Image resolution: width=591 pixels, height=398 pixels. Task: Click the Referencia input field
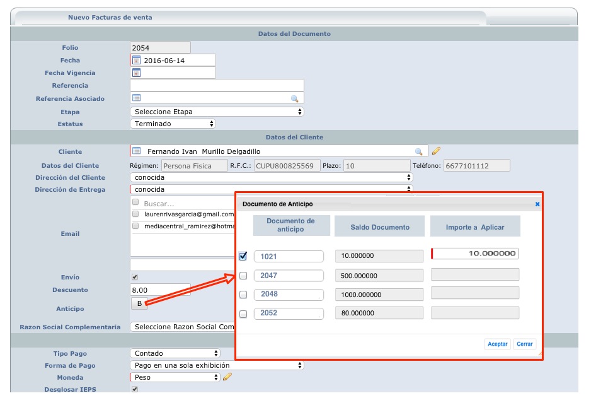(217, 85)
